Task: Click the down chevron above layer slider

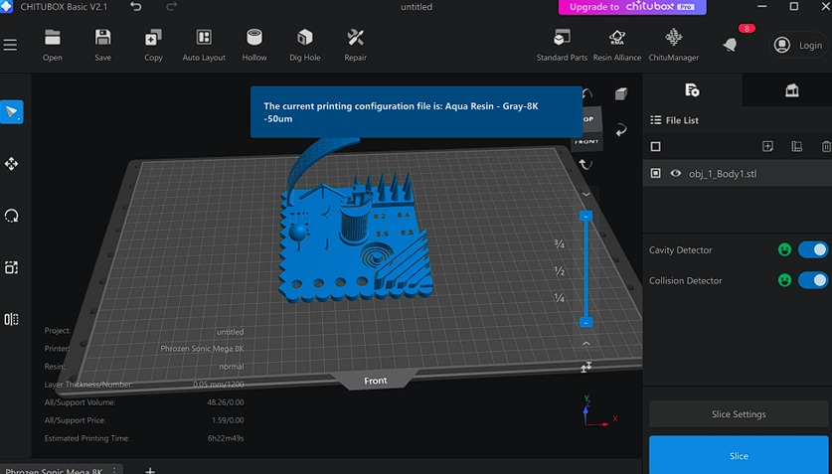Action: [x=585, y=194]
